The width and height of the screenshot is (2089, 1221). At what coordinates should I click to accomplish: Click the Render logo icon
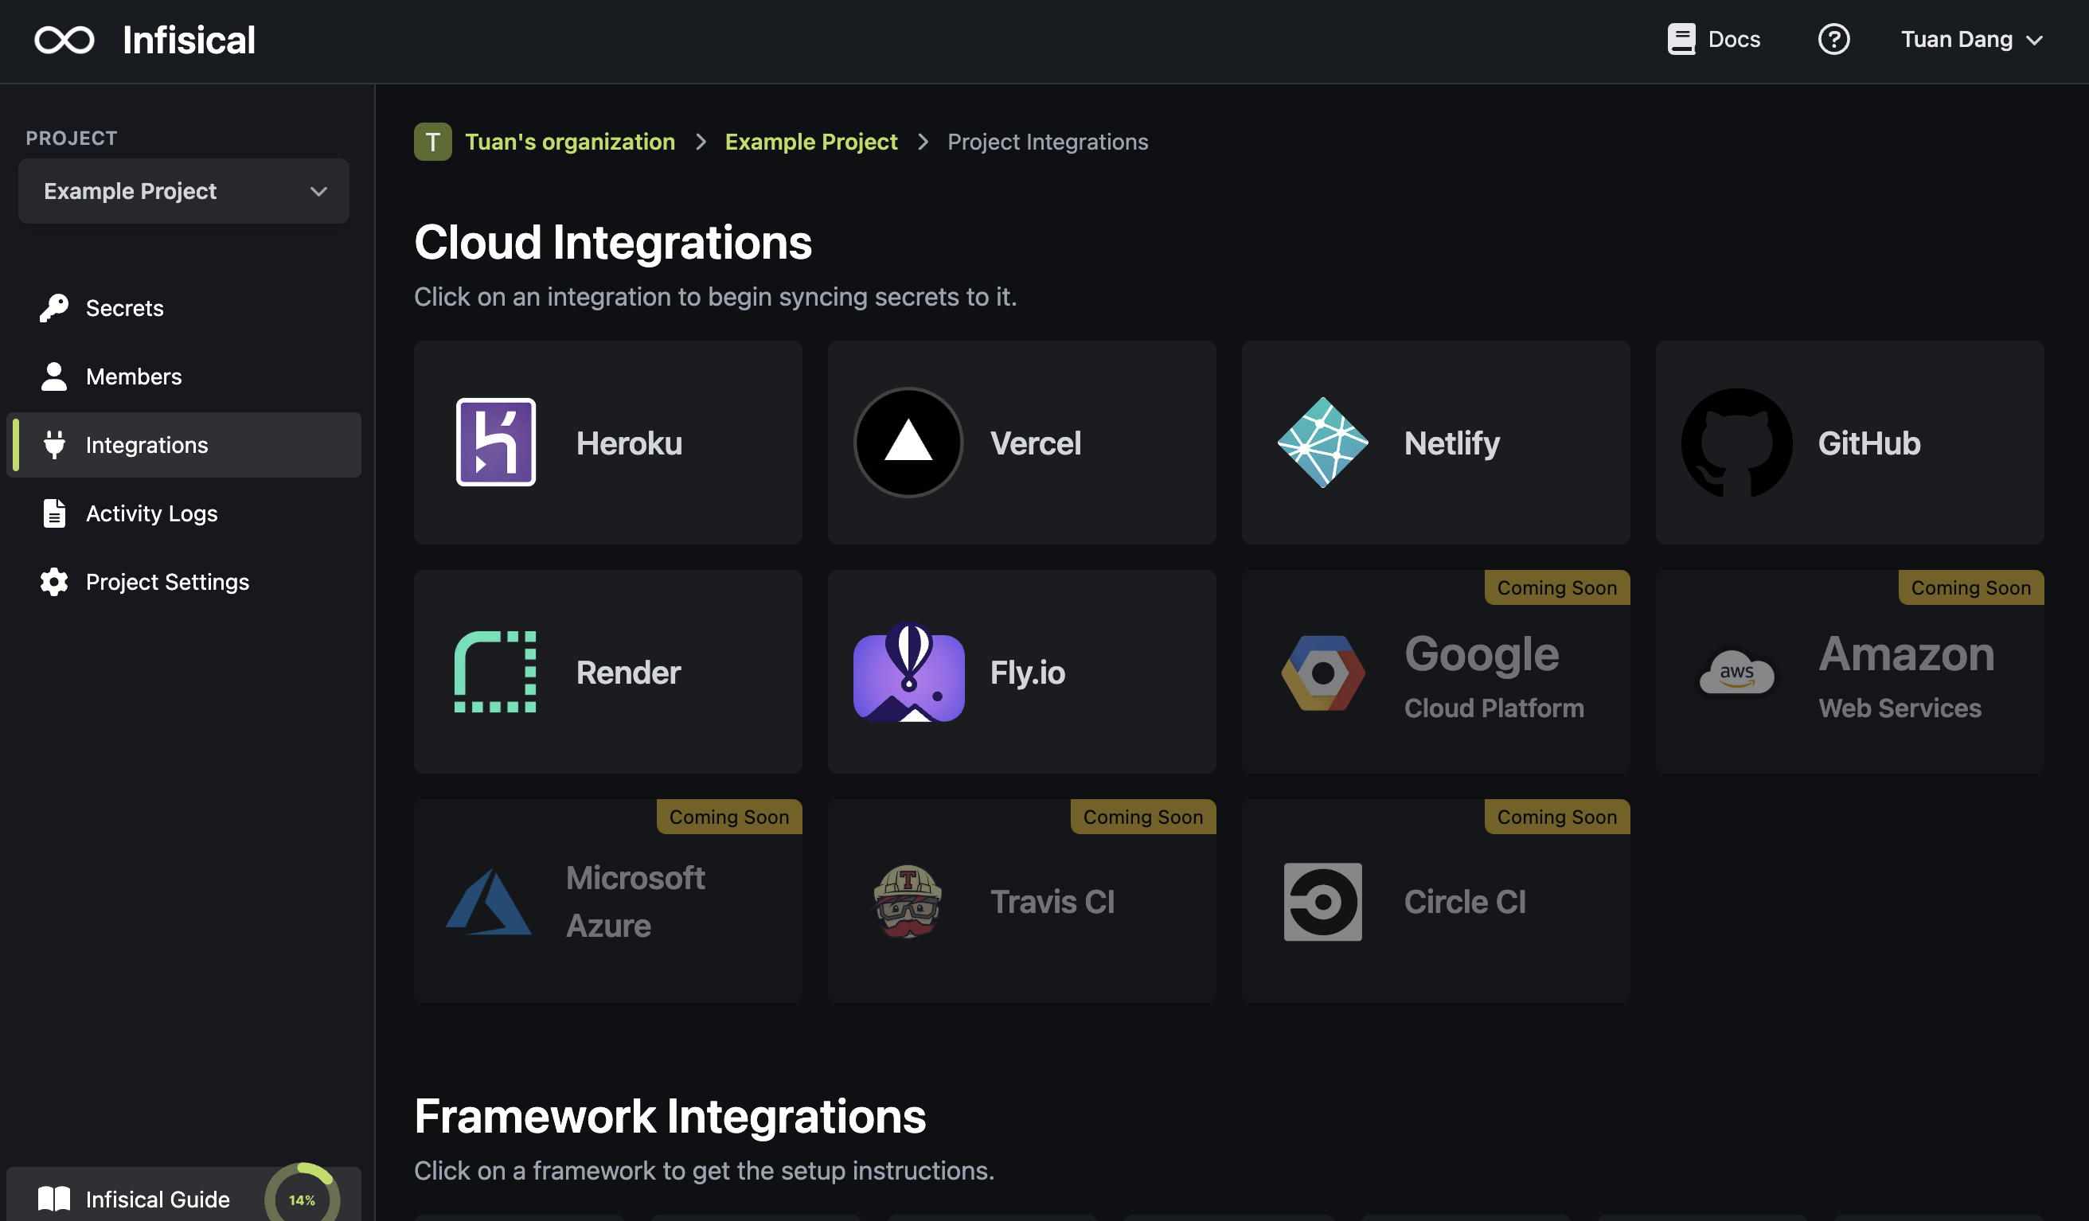click(x=495, y=673)
